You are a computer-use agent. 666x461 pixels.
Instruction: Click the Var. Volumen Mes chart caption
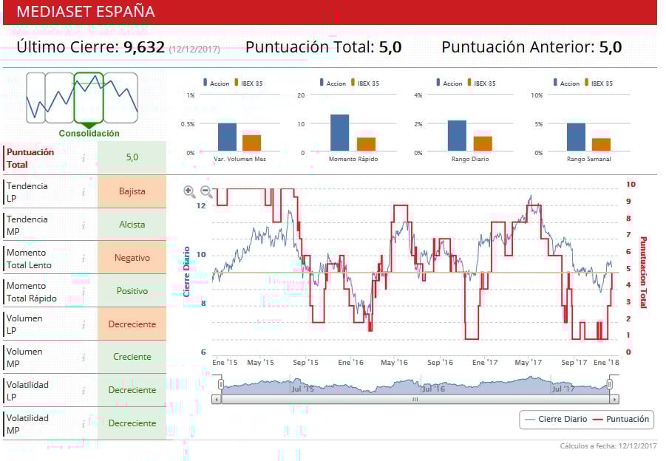pos(239,159)
